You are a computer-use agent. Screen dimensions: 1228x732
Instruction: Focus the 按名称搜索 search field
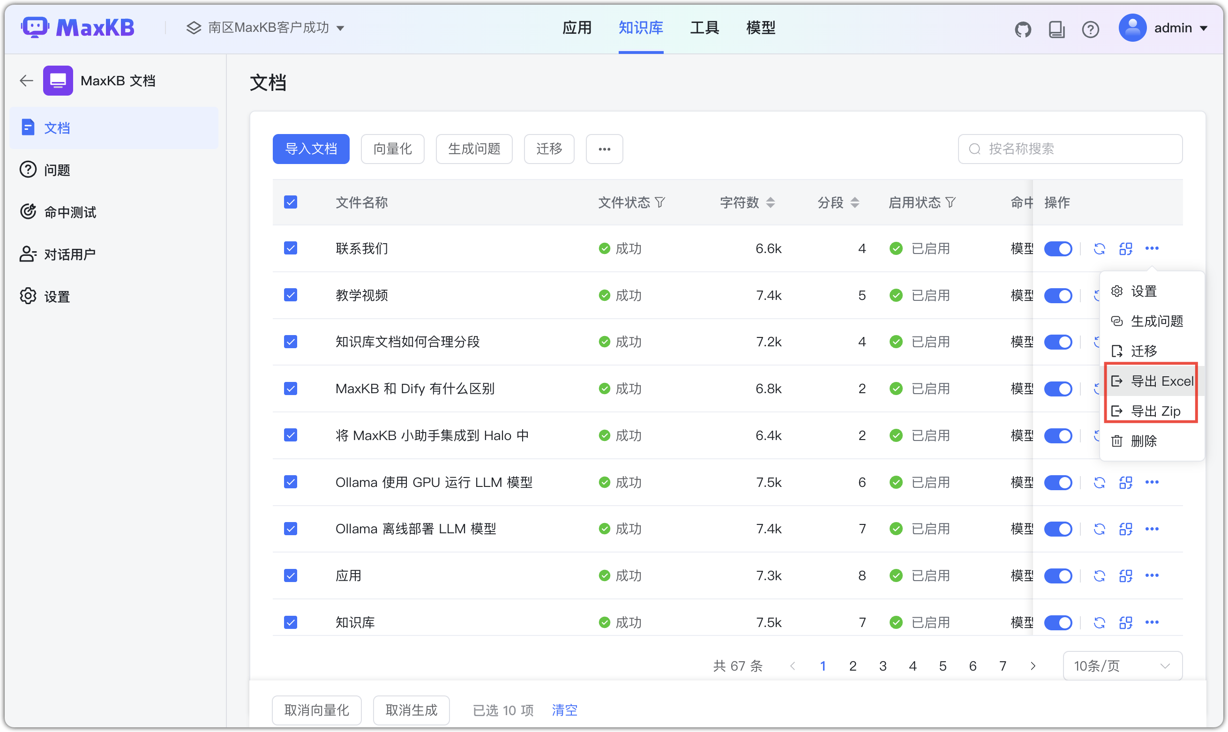(1070, 149)
